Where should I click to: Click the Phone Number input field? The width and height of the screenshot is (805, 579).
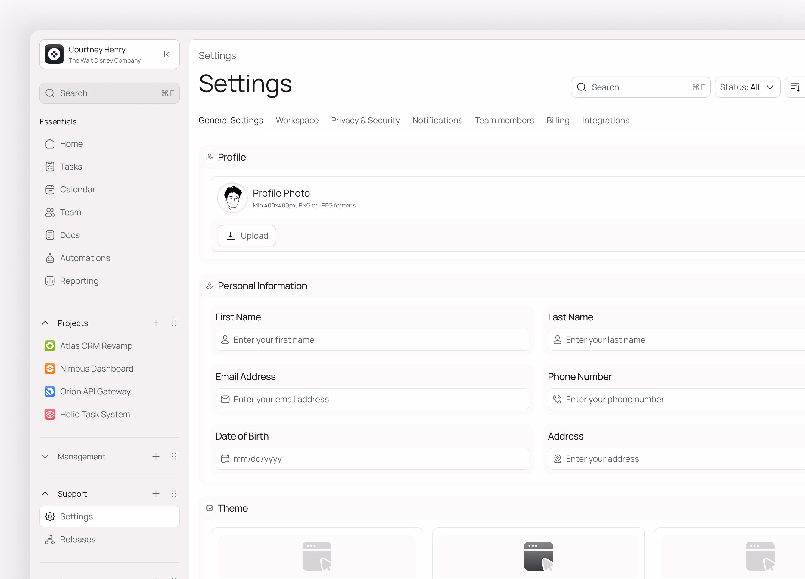click(x=676, y=399)
